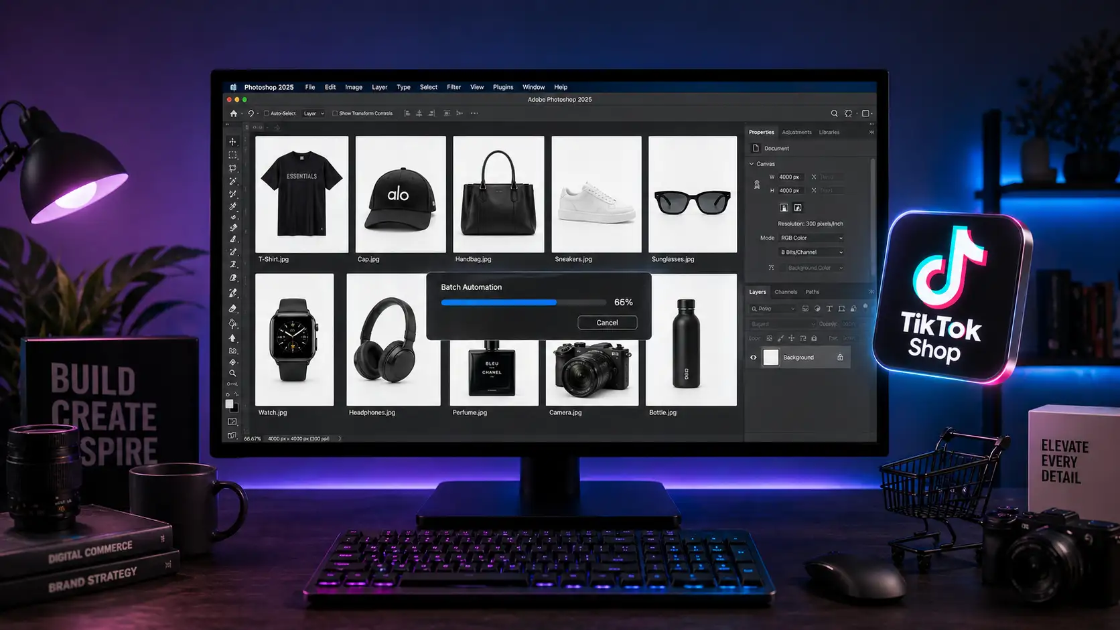
Task: Open the layer filter kind dropdown
Action: point(772,309)
